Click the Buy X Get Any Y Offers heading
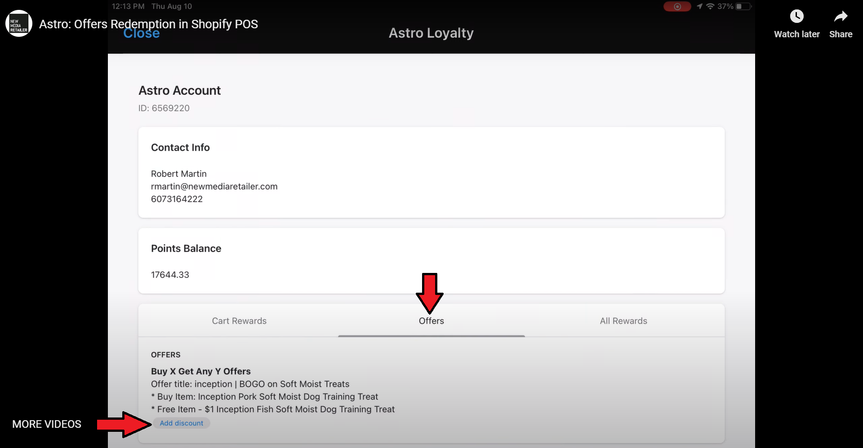The height and width of the screenshot is (448, 863). pos(200,371)
